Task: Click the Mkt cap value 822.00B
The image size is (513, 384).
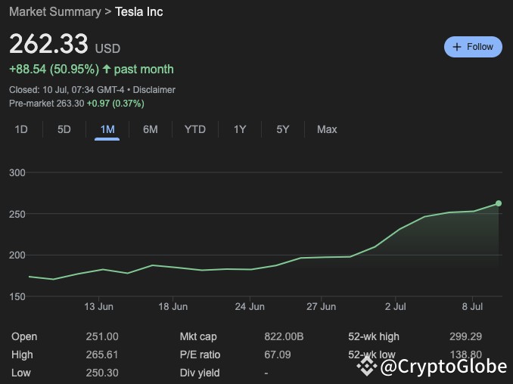Action: point(284,336)
